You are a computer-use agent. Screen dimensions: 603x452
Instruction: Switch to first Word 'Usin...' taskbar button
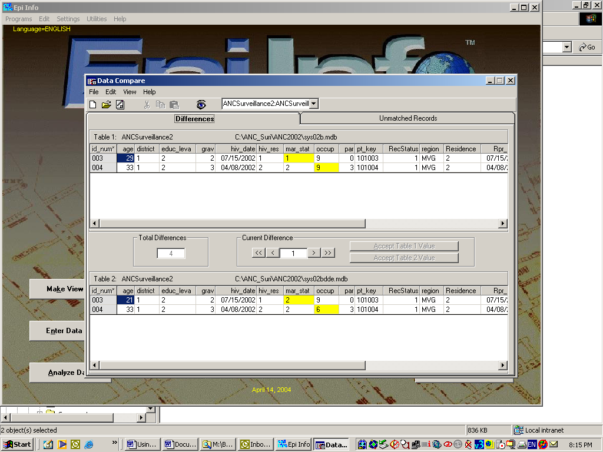tap(142, 444)
